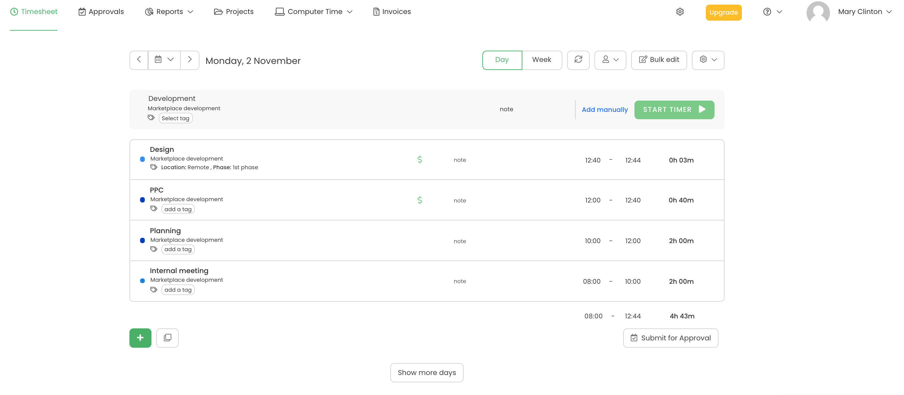
Task: Click the START TIMER play button
Action: coord(702,109)
